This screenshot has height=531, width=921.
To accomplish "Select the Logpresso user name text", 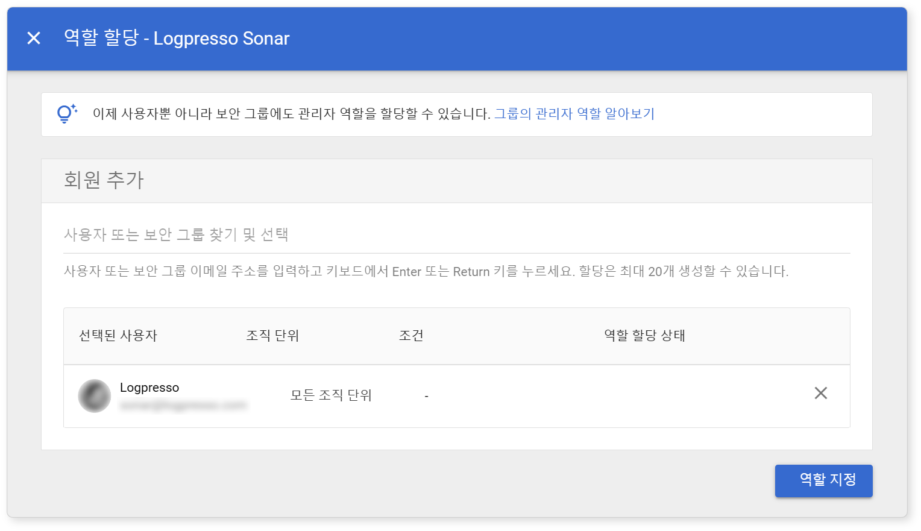I will (x=149, y=388).
